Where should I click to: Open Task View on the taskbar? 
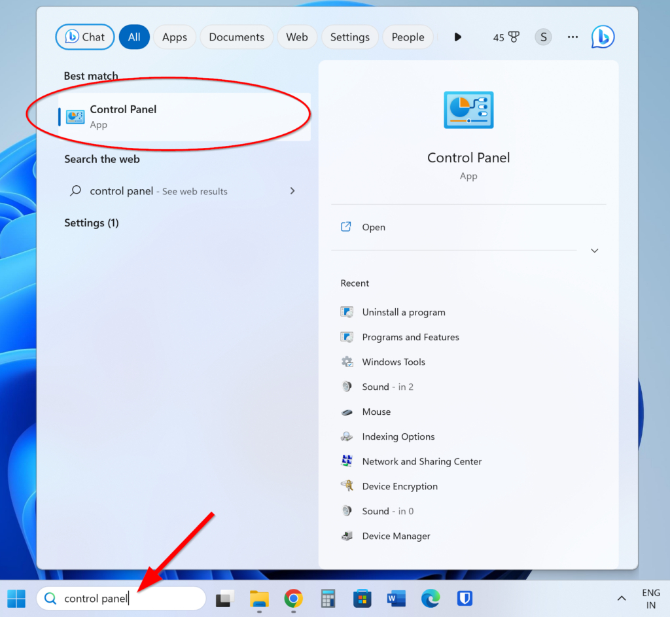225,598
